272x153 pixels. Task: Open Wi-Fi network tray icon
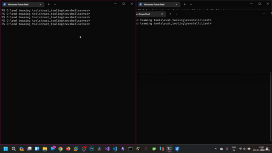click(241, 149)
